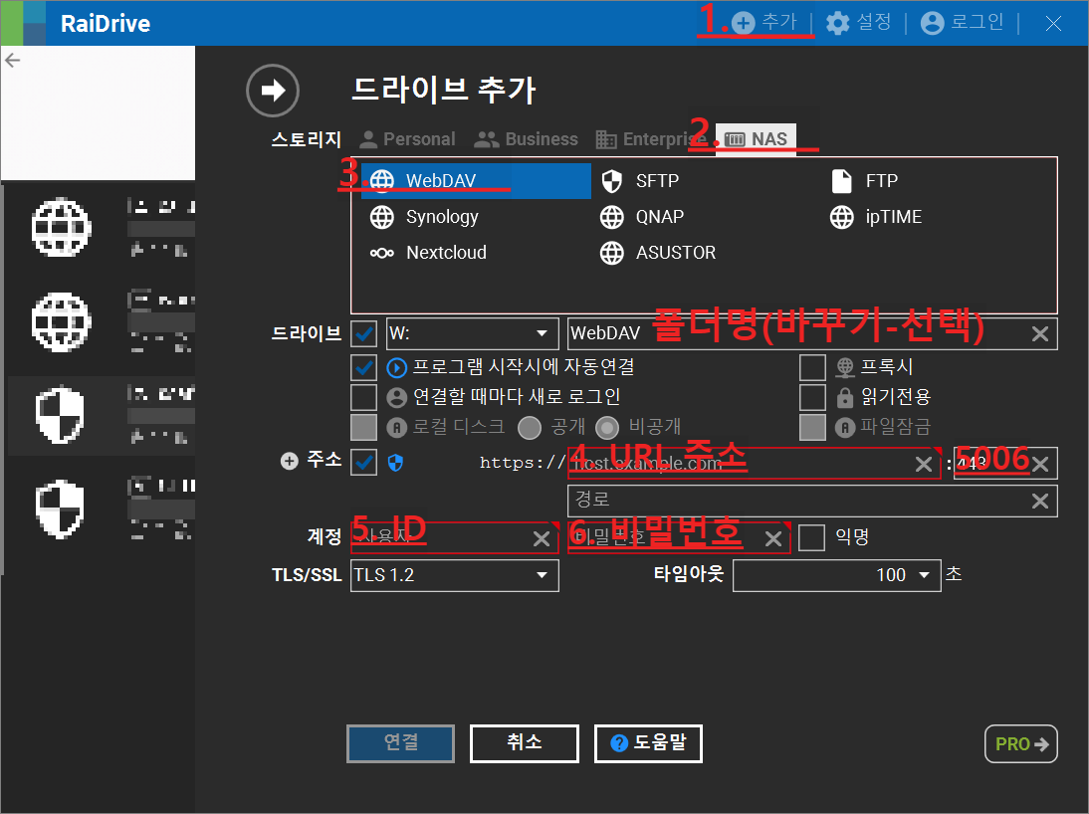Enable the anonymous (익명) checkbox
Screen dimensions: 1089x814
point(812,537)
